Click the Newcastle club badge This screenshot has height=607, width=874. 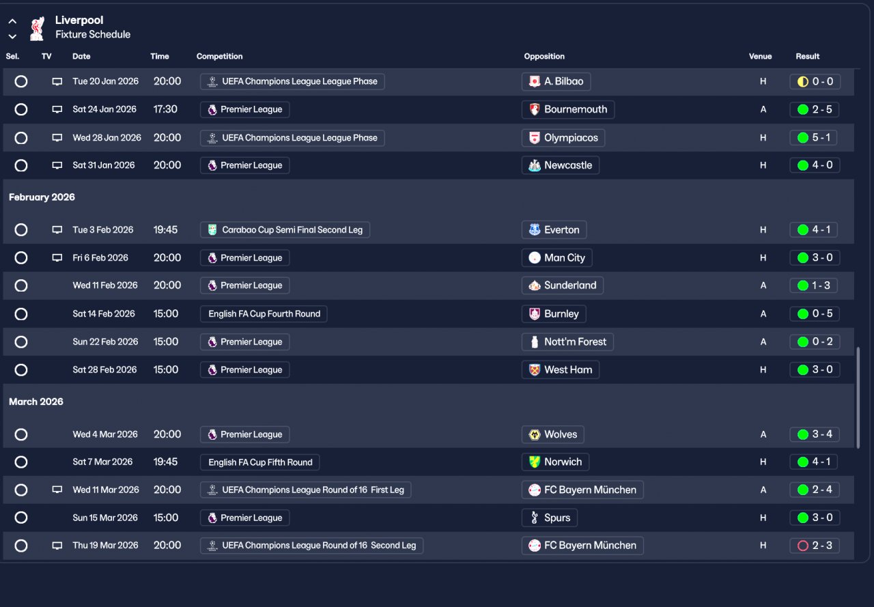pos(535,165)
